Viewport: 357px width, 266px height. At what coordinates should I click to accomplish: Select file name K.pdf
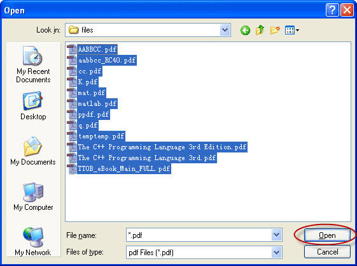click(x=88, y=82)
